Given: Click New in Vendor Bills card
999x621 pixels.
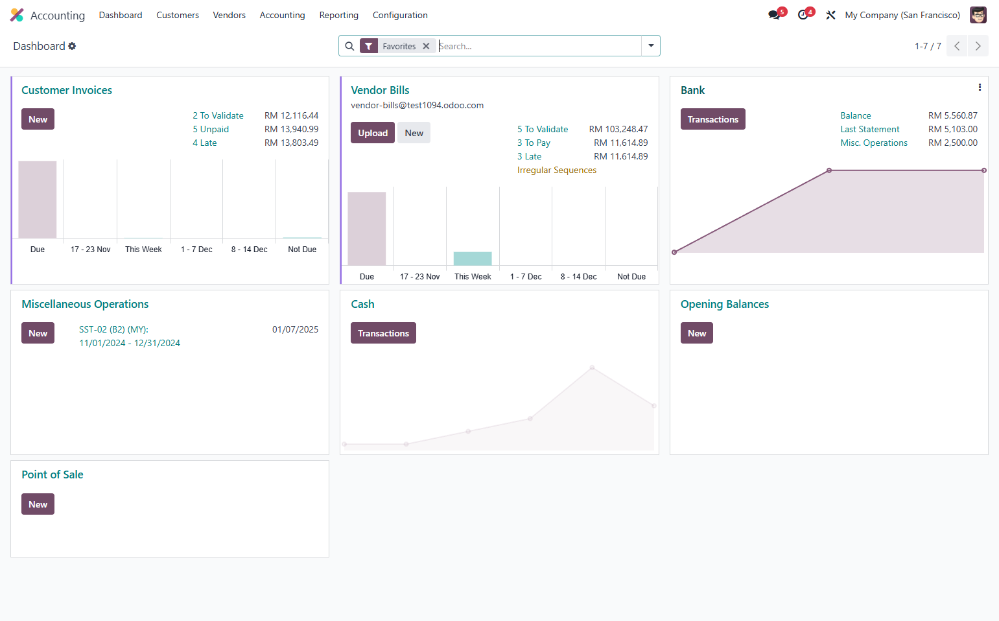Looking at the screenshot, I should point(414,133).
